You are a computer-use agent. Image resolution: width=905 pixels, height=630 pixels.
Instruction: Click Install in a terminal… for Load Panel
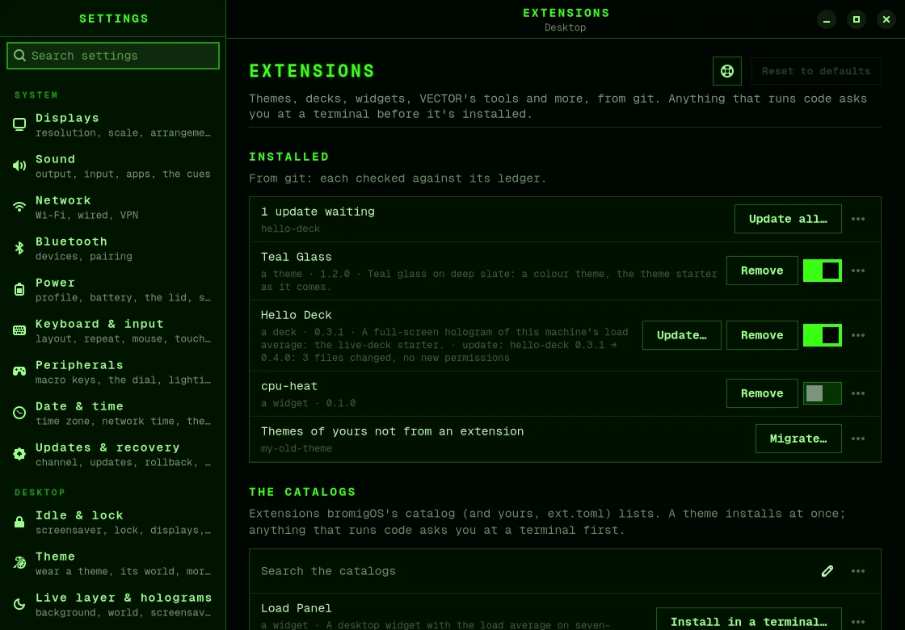point(748,619)
